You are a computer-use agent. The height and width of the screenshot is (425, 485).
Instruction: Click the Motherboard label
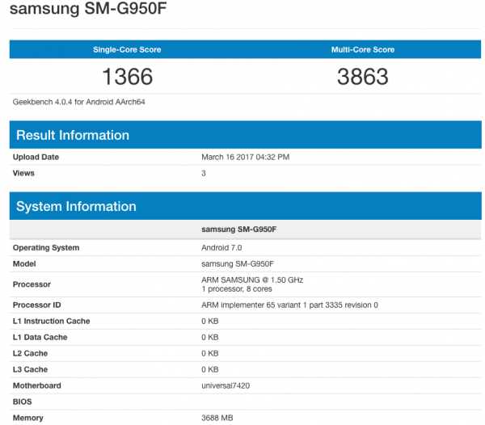[37, 385]
